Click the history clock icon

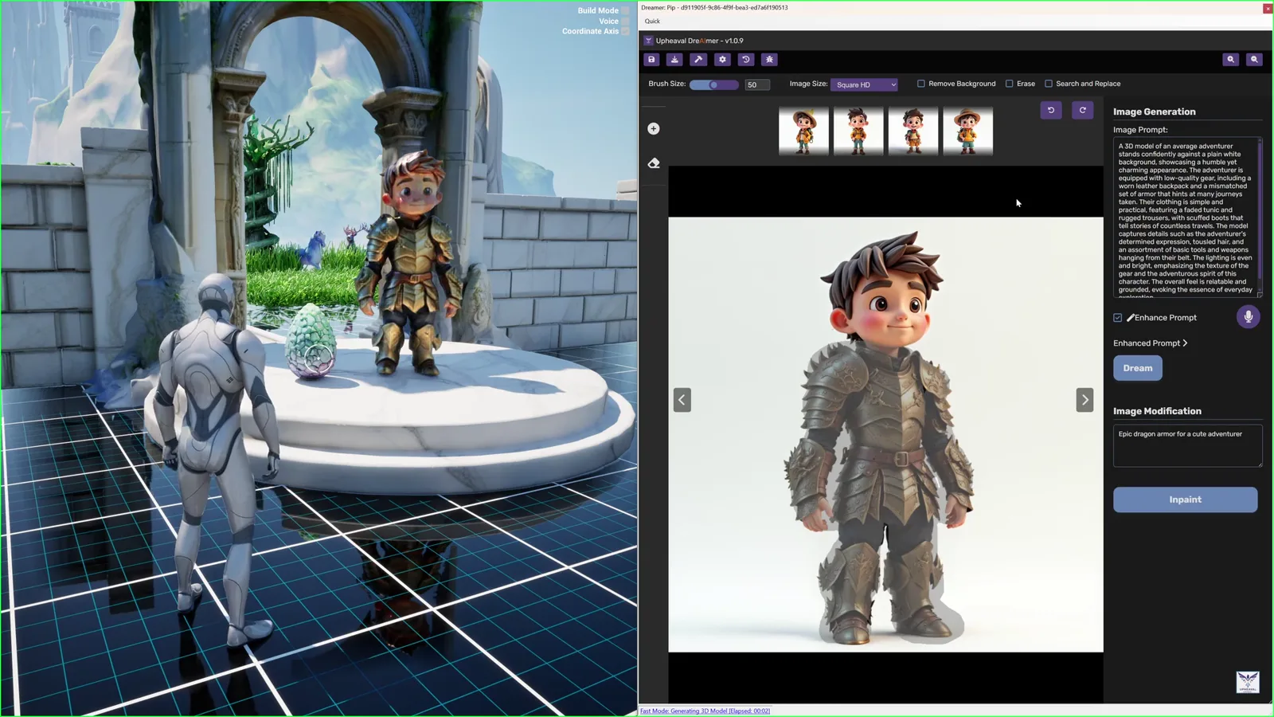tap(746, 60)
